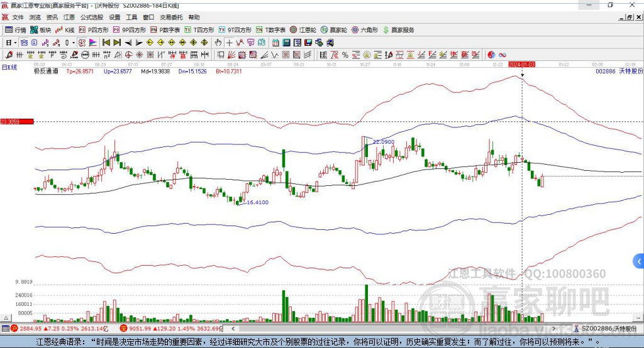Click the first yellow diamond arrow icon
Image resolution: width=644 pixels, height=348 pixels.
tap(150, 43)
